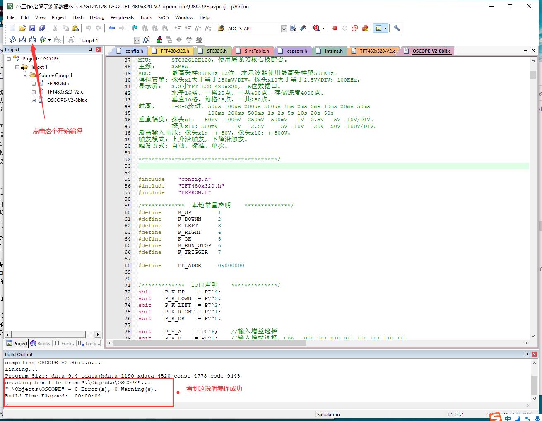Switch to the intrins.h tab
The image size is (542, 421).
[x=329, y=51]
